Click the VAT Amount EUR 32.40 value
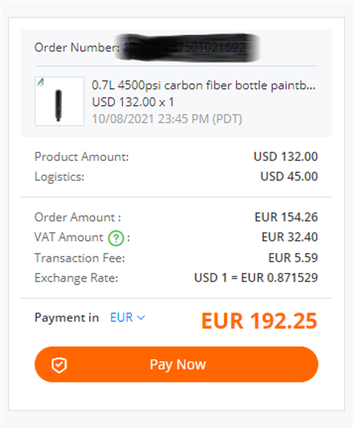This screenshot has height=428, width=353. 290,237
